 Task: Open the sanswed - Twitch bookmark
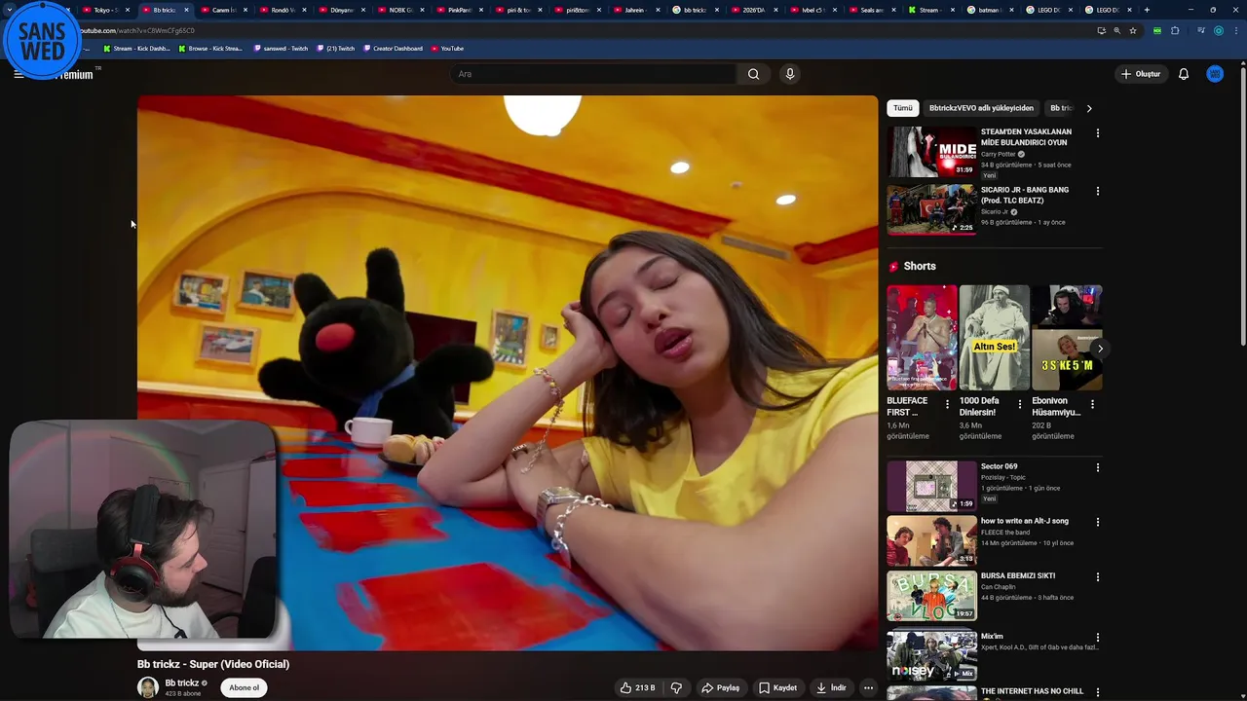tap(281, 49)
